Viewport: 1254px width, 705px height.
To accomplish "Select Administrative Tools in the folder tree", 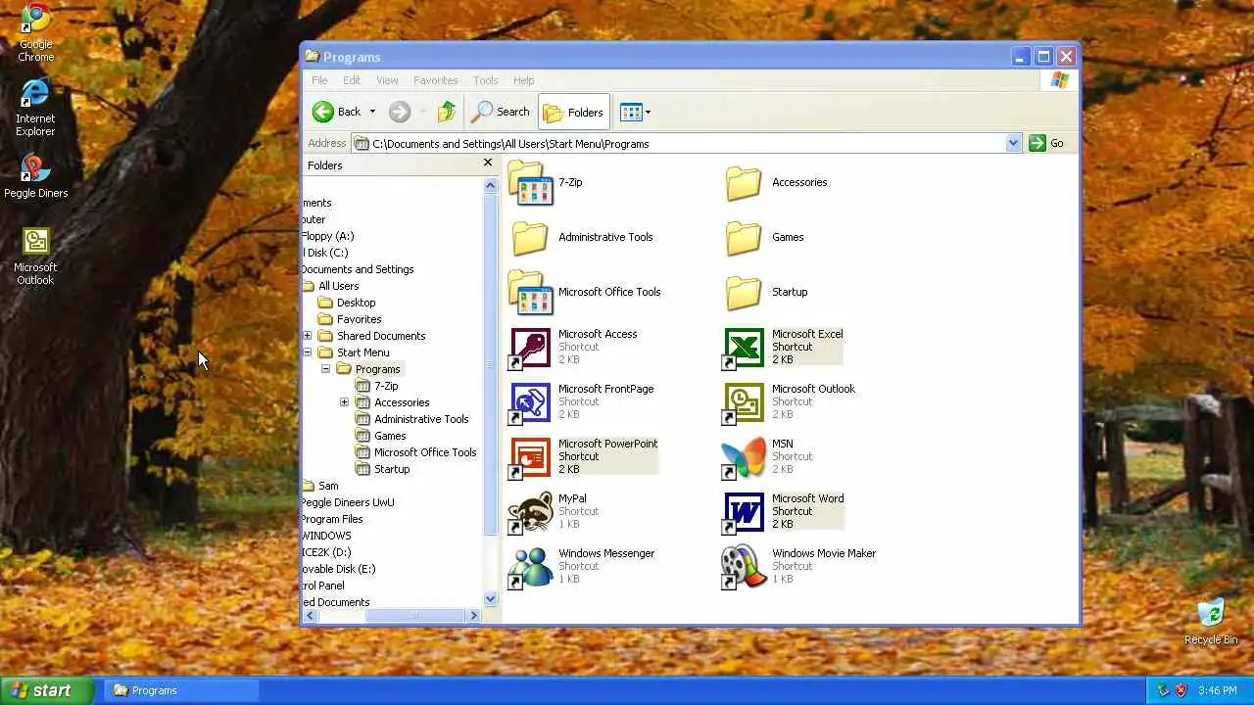I will click(421, 419).
